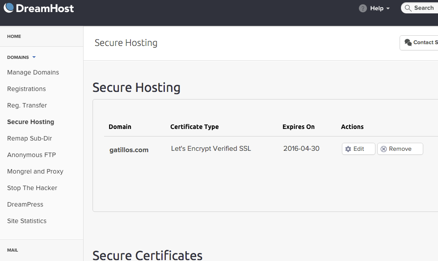The image size is (438, 261).
Task: Select Anonymous FTP in sidebar
Action: [31, 155]
